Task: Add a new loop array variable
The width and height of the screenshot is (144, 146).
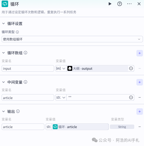Action: [x=140, y=53]
